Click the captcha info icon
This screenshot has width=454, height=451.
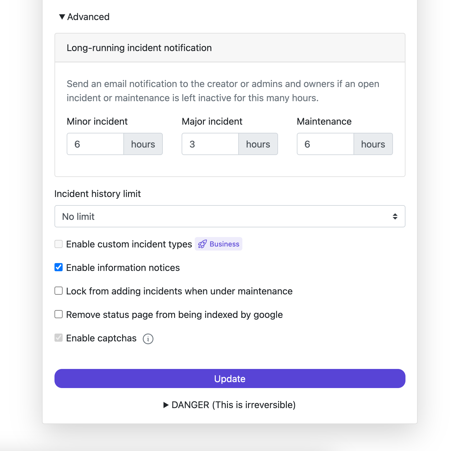point(148,339)
